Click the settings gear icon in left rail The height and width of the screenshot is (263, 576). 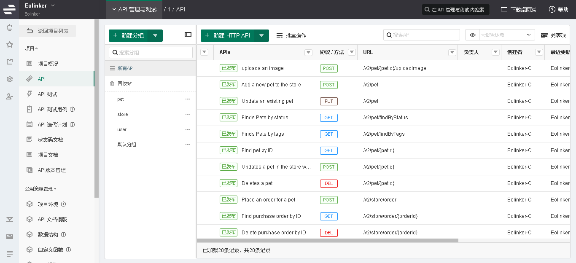(9, 79)
